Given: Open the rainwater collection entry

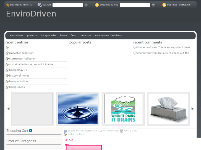Looking at the screenshot, I should (21, 53).
